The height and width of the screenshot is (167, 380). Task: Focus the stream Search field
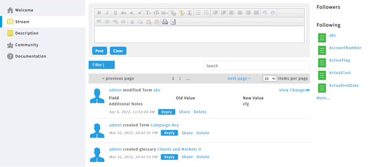(x=256, y=66)
